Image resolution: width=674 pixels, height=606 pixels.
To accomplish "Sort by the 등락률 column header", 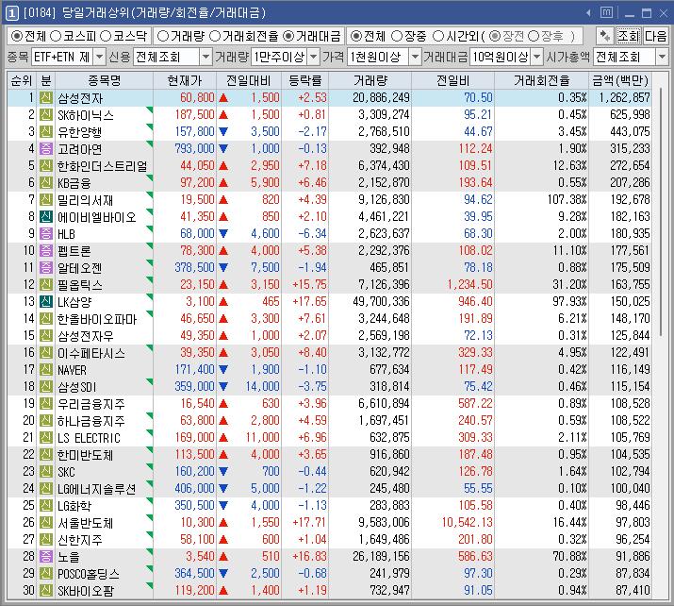I will [x=305, y=80].
